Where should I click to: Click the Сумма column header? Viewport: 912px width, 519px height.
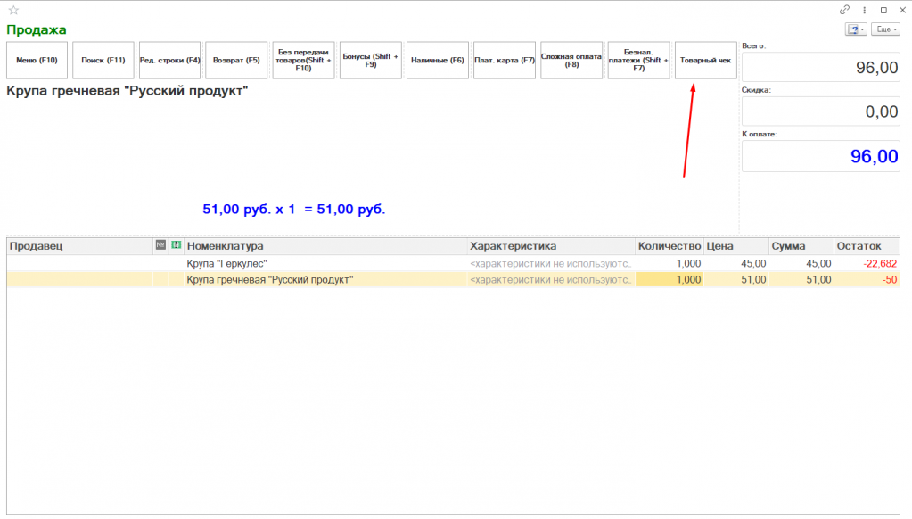point(801,246)
